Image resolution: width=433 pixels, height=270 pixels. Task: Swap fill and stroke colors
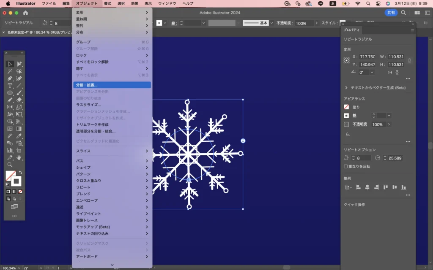coord(20,173)
